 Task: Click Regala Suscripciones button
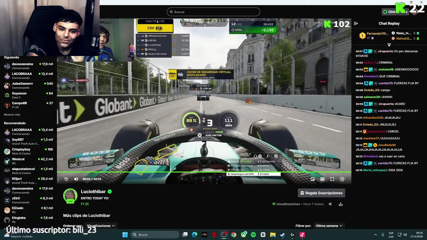coord(321,193)
